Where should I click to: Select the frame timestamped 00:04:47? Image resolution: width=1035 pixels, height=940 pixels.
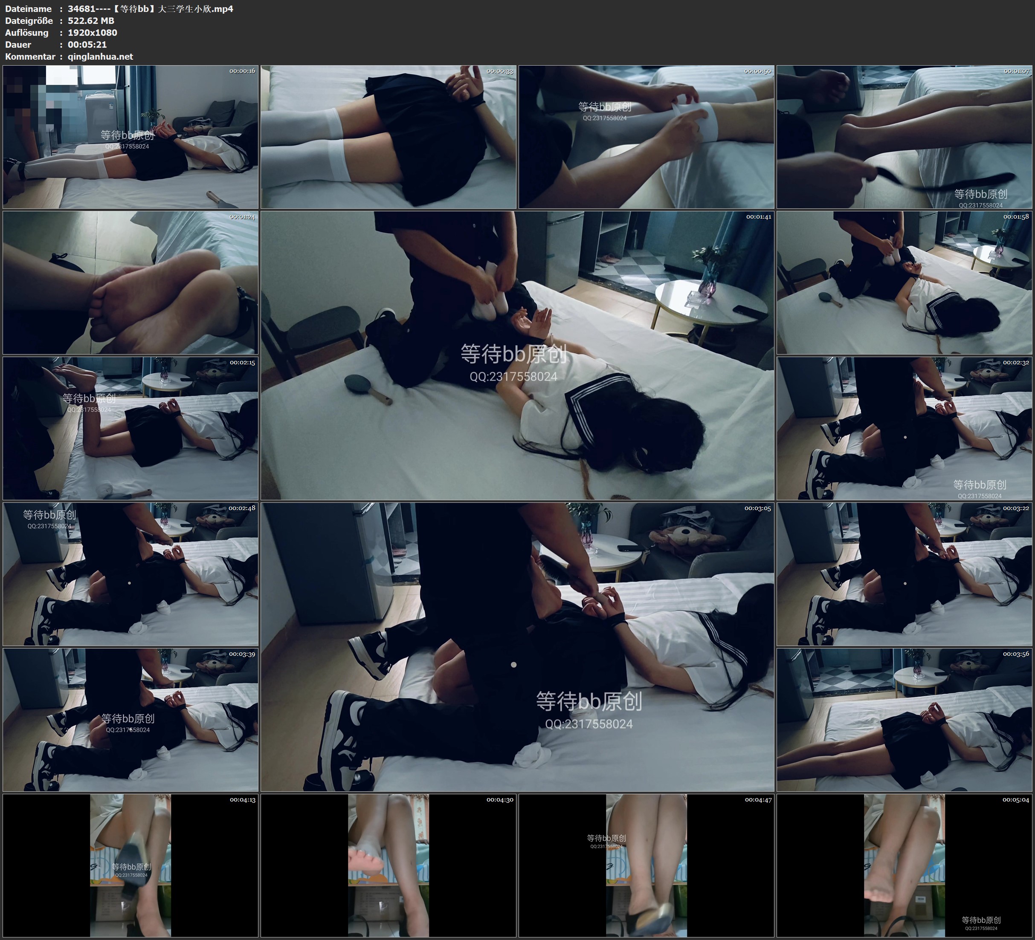click(x=647, y=865)
